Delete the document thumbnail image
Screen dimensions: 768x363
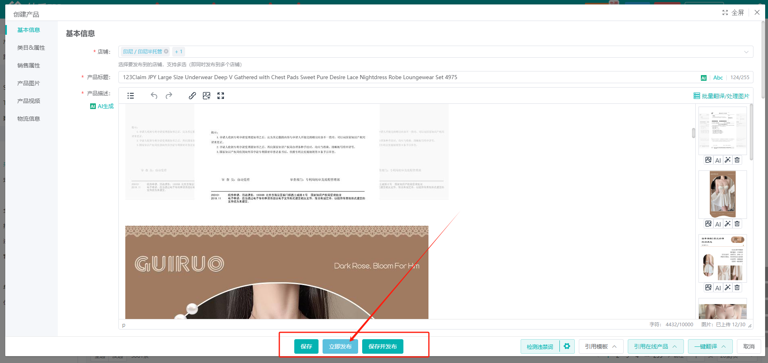tap(737, 160)
